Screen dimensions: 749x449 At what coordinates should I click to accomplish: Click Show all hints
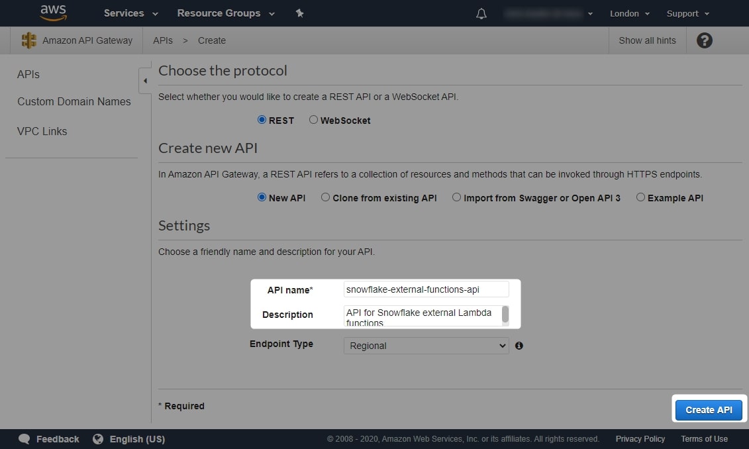647,40
